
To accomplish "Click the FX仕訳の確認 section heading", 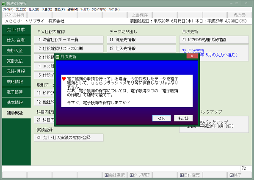I will pyautogui.click(x=51, y=32).
